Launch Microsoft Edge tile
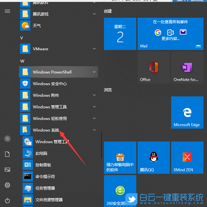The image size is (207, 207). pos(187,113)
